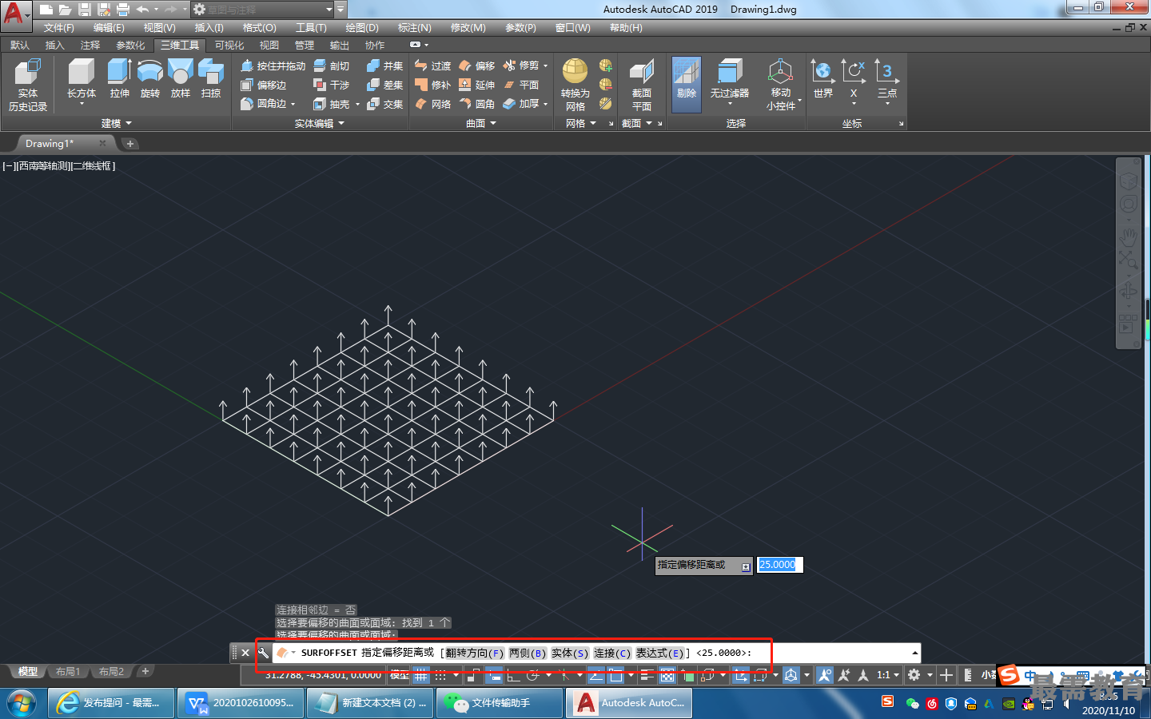Create a Planar surface (平面)
Image resolution: width=1151 pixels, height=719 pixels.
tap(521, 85)
